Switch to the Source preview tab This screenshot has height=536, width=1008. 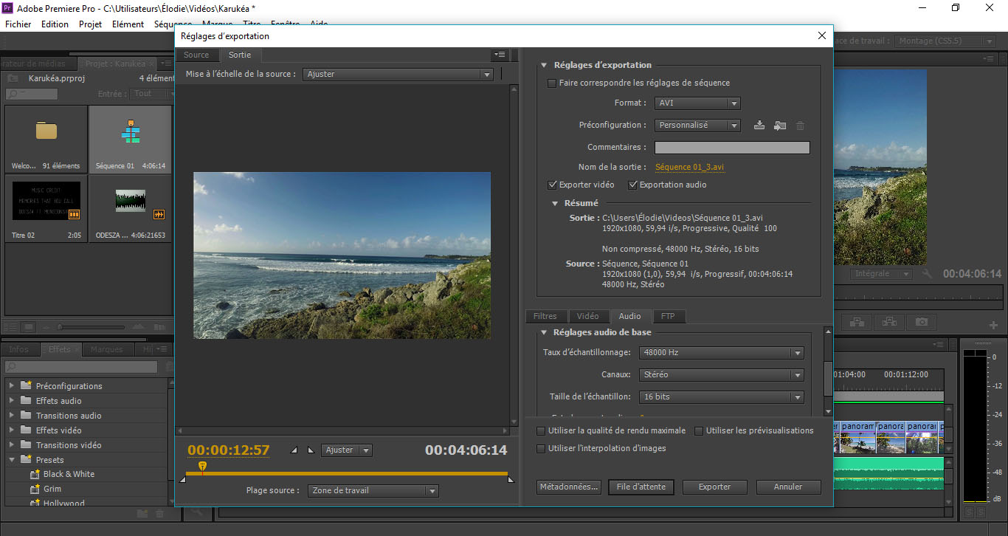pyautogui.click(x=196, y=55)
